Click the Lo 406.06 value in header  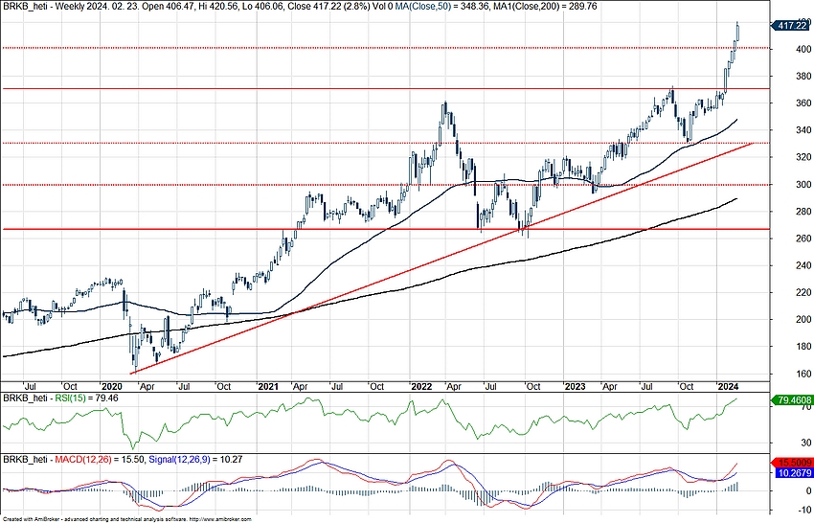point(261,7)
